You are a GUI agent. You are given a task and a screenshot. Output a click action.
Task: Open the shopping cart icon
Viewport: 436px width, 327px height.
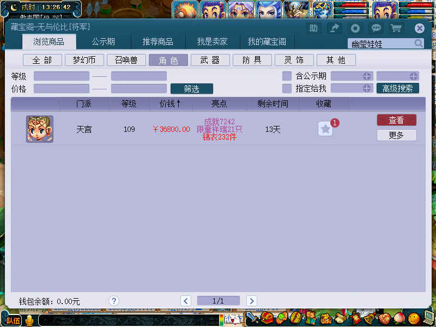(397, 28)
